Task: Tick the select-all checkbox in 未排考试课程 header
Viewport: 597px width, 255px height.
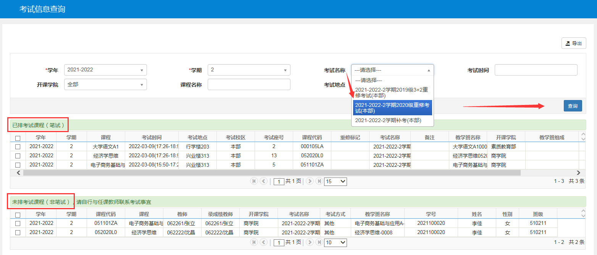Action: click(18, 215)
